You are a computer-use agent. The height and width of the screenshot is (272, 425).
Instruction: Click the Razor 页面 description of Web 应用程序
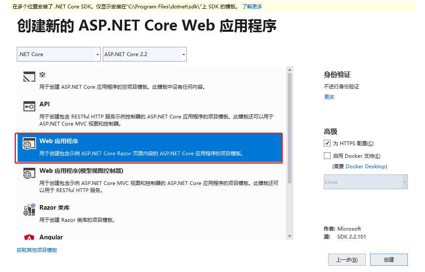[x=141, y=153]
